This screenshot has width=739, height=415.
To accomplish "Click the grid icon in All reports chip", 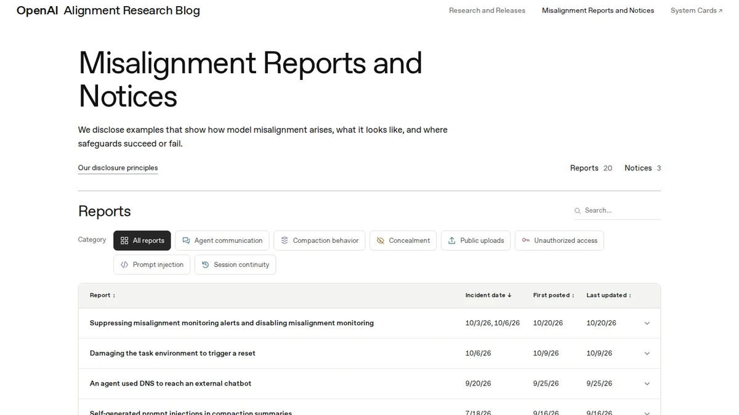I will (124, 240).
